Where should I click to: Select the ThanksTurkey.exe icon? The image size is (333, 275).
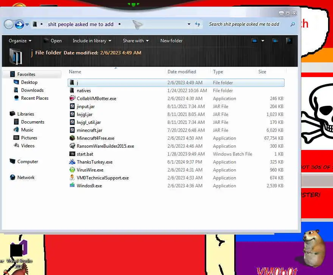[72, 162]
